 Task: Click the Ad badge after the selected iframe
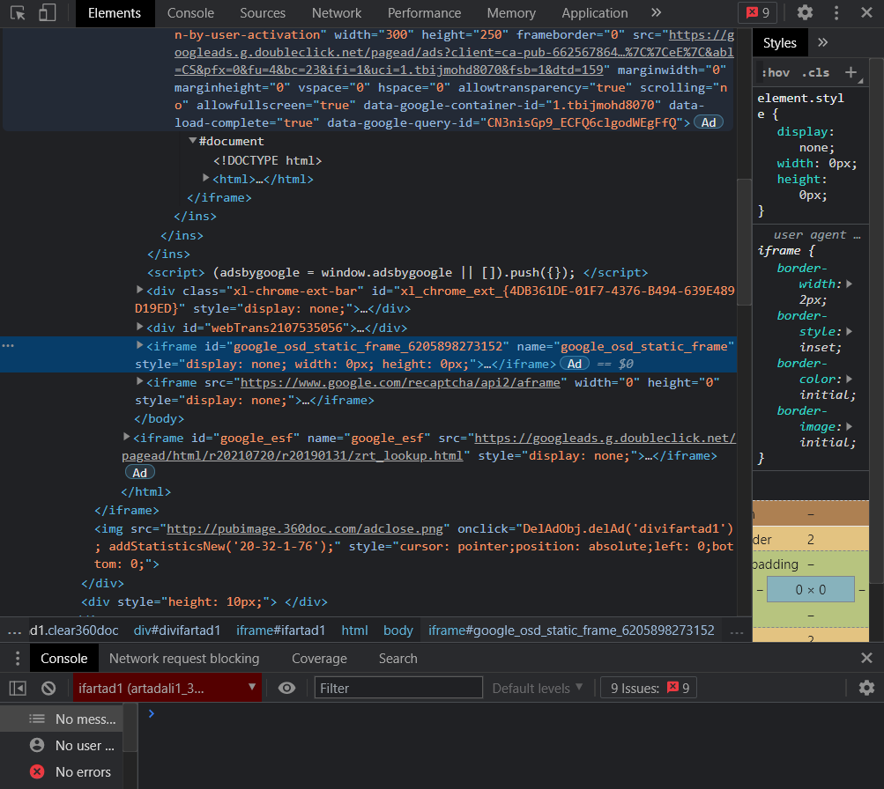[575, 364]
